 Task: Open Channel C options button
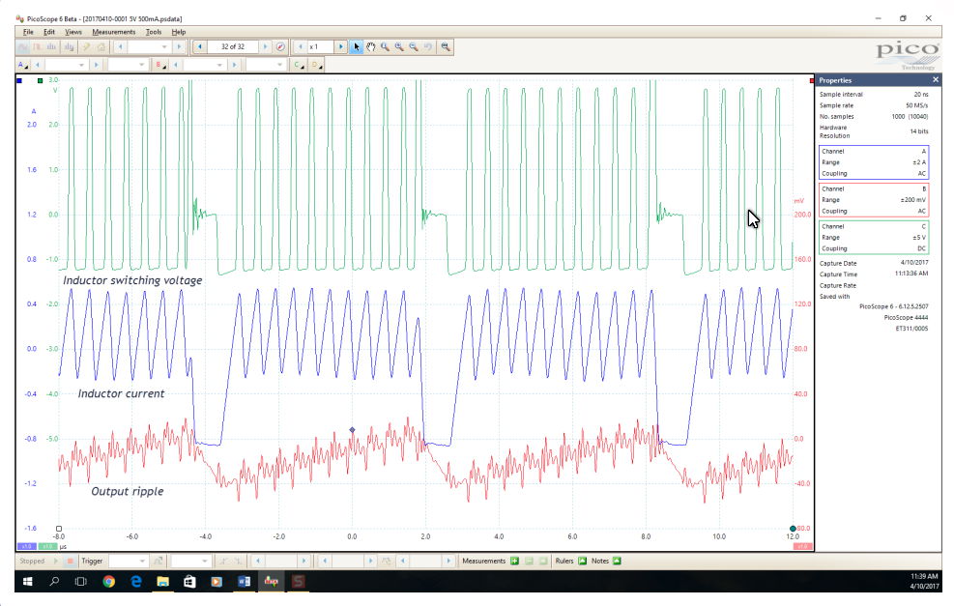299,65
